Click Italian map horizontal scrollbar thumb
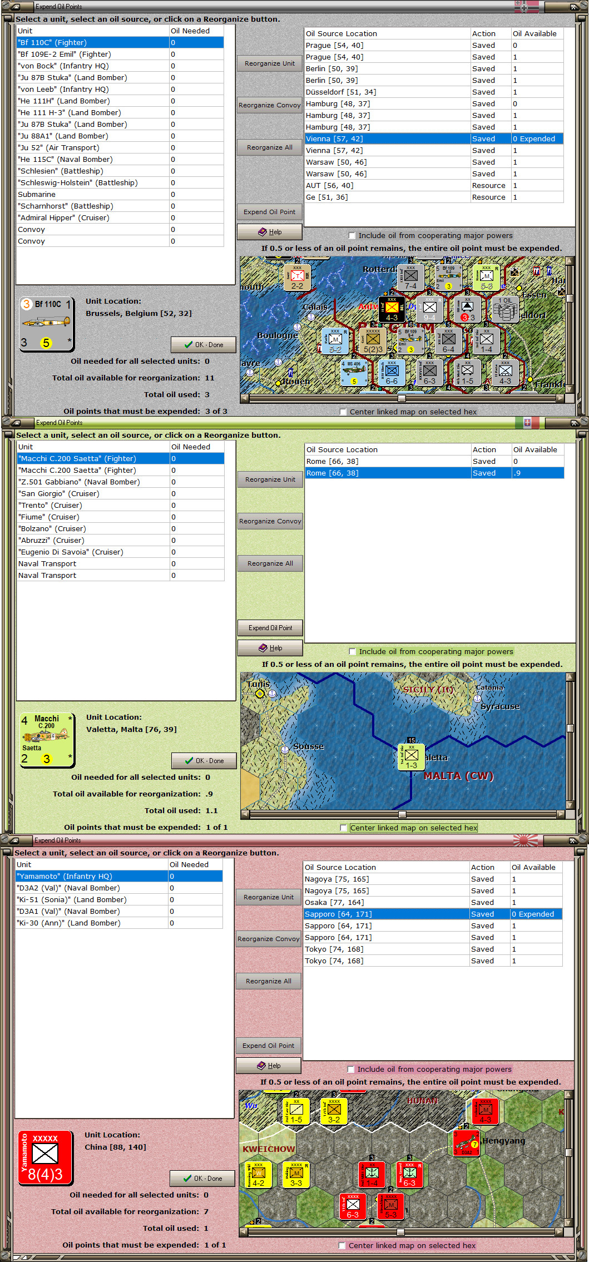The image size is (589, 1262). click(402, 814)
